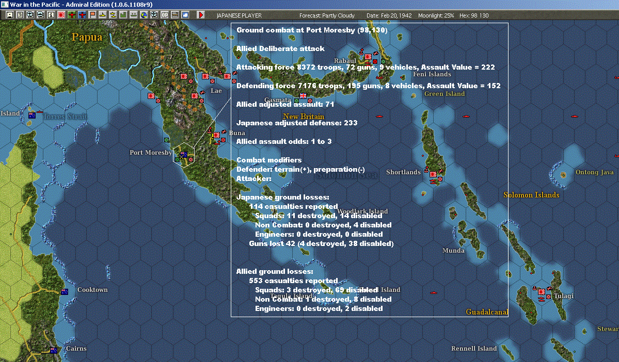Select the Japanese flag base at Buna

216,135
